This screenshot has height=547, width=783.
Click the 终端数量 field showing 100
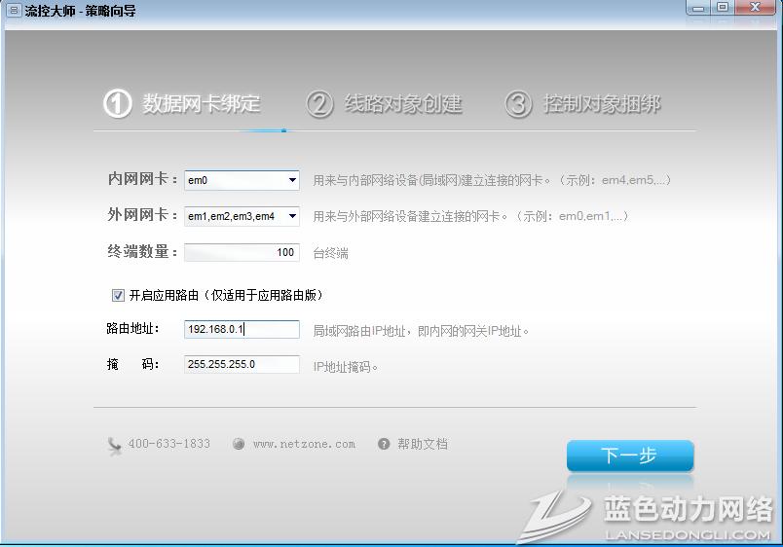click(x=242, y=252)
